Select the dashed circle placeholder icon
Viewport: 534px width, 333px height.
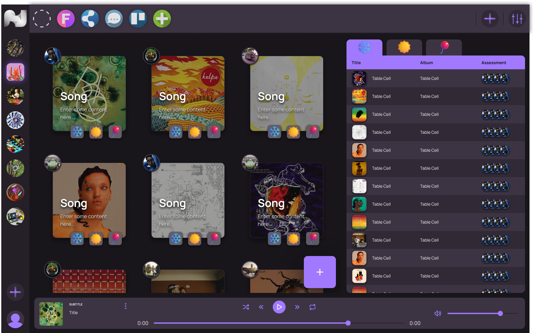[x=42, y=19]
